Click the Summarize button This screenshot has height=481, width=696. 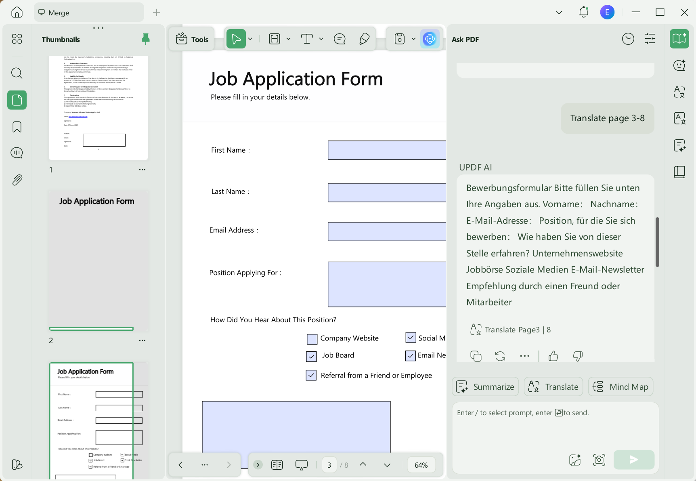(x=485, y=387)
